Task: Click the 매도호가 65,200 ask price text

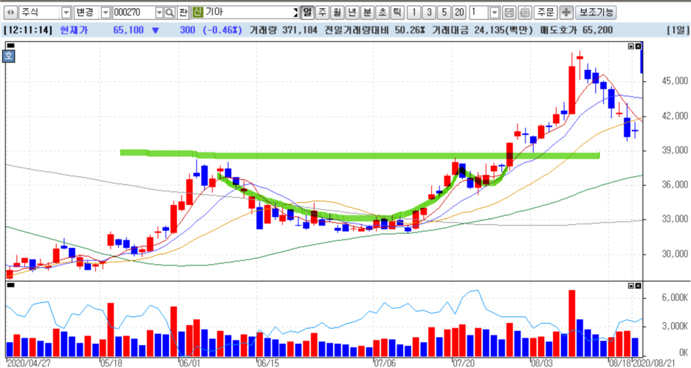Action: tap(576, 30)
